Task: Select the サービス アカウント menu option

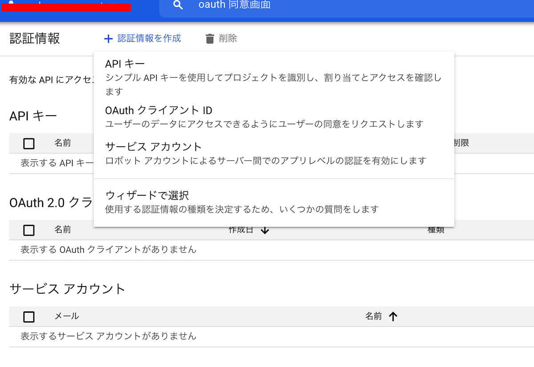Action: click(274, 153)
